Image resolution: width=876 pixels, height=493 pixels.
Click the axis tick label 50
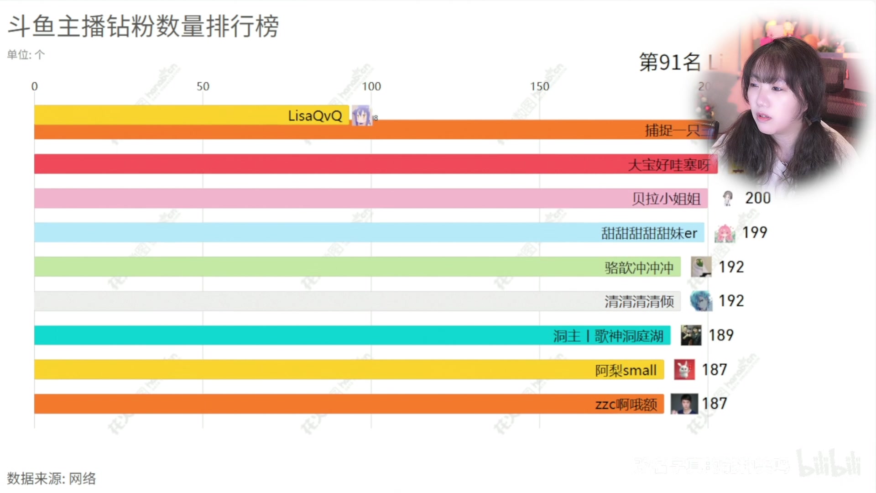click(x=203, y=86)
